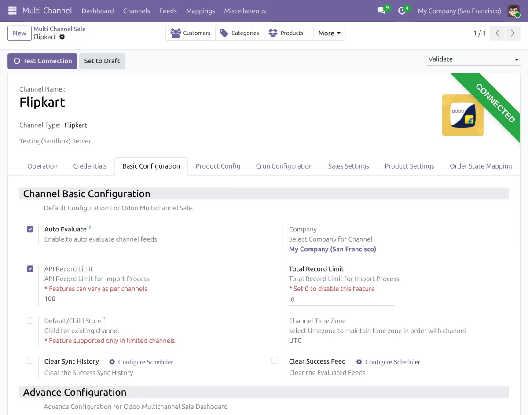Click the Channel Type value Flipkart

(x=76, y=125)
